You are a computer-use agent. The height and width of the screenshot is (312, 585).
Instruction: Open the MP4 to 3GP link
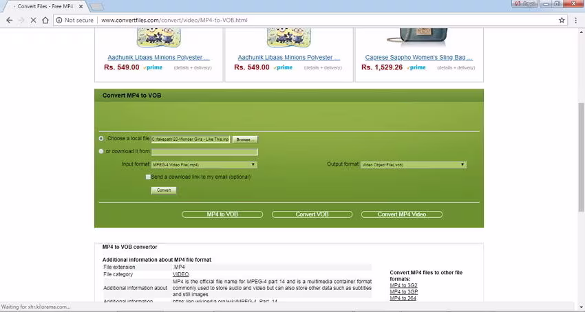pos(404,292)
